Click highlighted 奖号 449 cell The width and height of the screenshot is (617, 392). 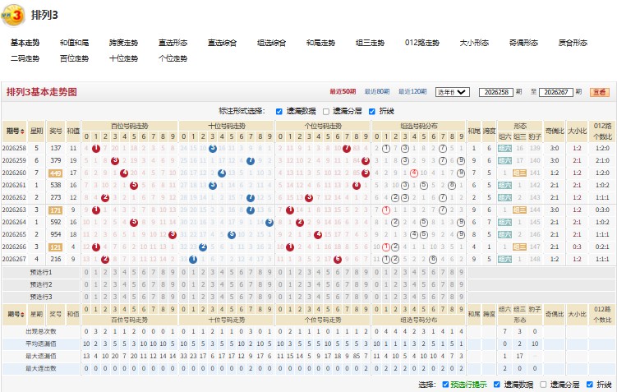[x=56, y=173]
